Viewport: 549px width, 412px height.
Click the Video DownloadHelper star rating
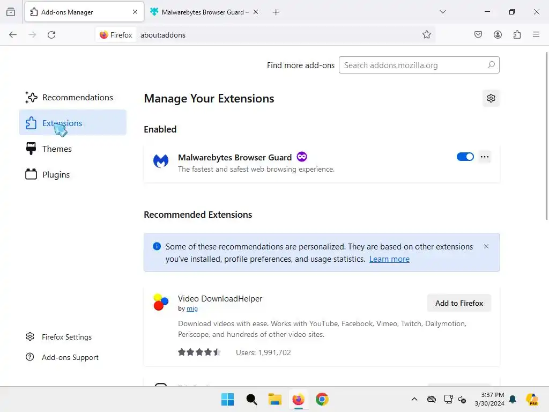click(199, 352)
